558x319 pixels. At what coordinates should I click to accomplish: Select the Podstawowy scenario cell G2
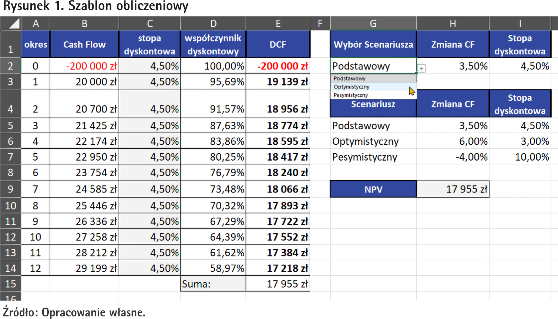[373, 66]
